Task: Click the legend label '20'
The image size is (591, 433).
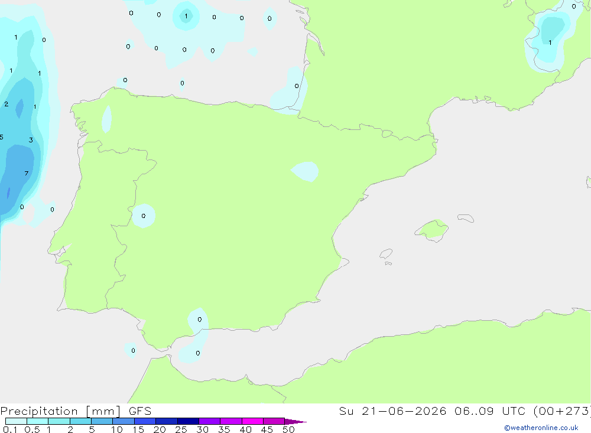Action: pos(160,429)
